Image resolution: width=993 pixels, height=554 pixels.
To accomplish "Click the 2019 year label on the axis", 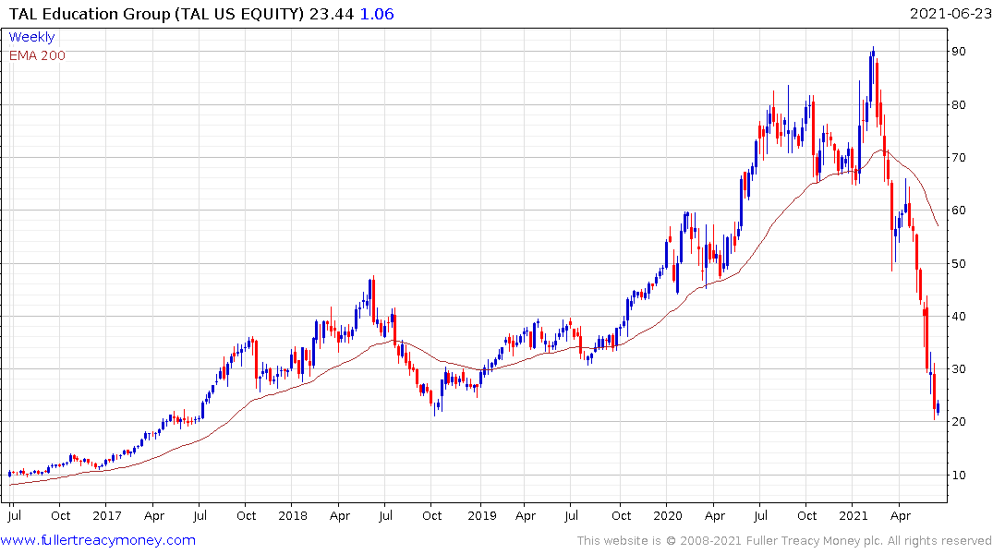I will pos(482,515).
